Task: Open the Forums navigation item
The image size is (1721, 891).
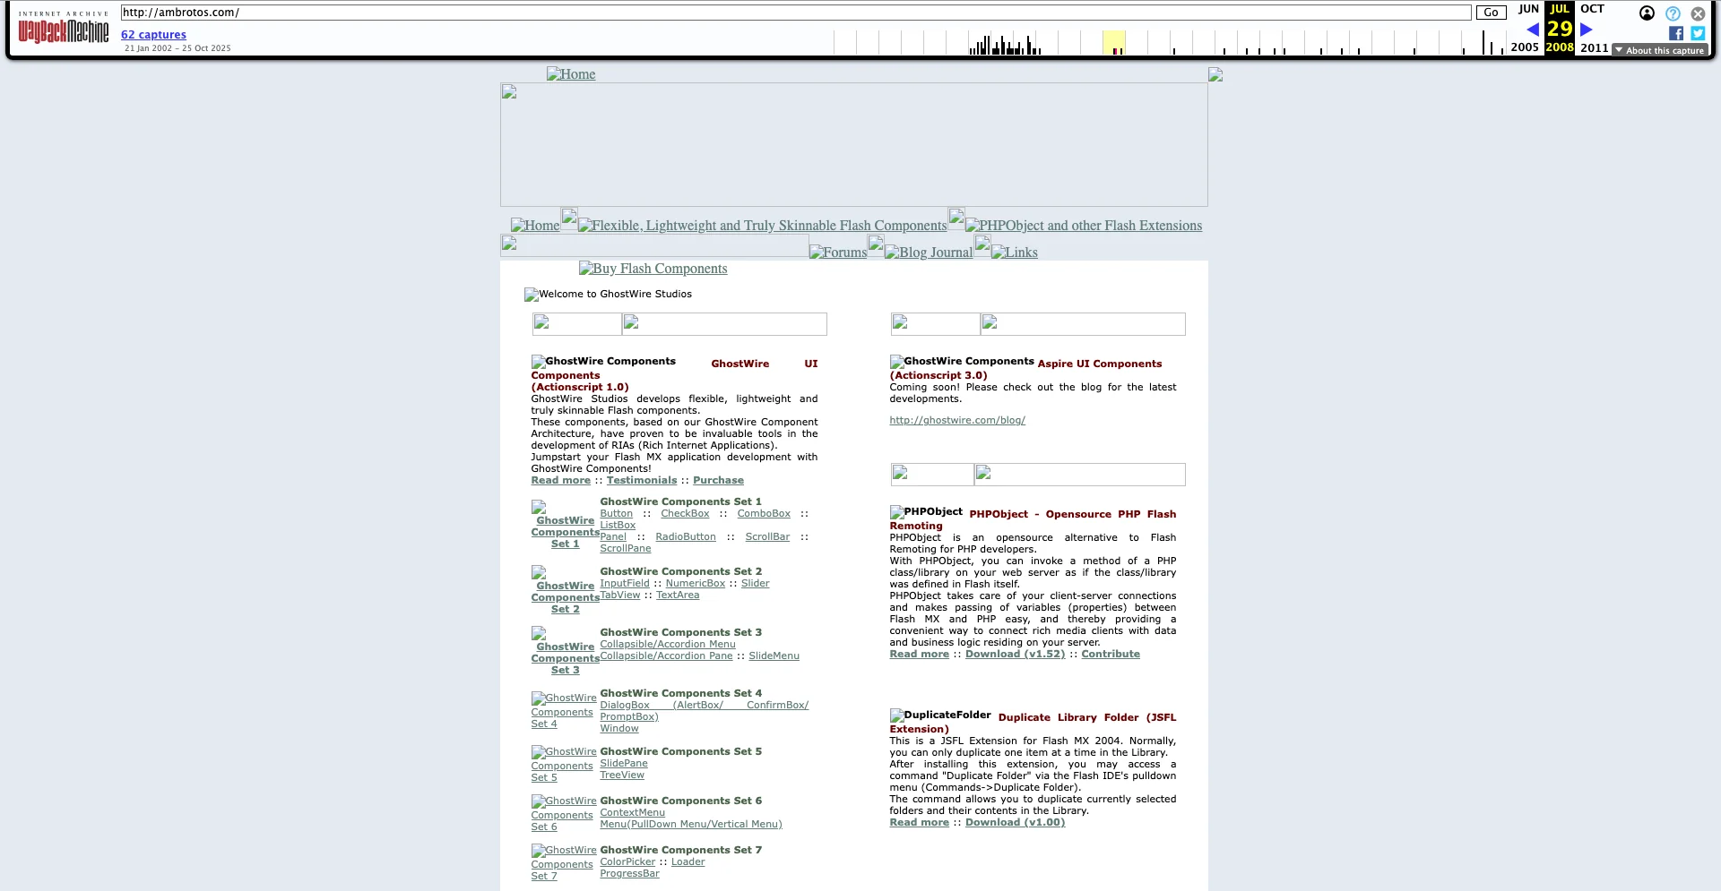Action: click(838, 253)
